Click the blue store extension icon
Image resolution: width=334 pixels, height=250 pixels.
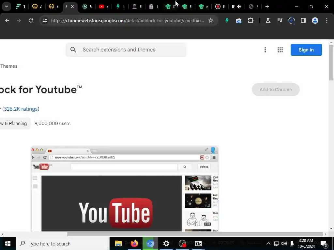click(x=239, y=21)
